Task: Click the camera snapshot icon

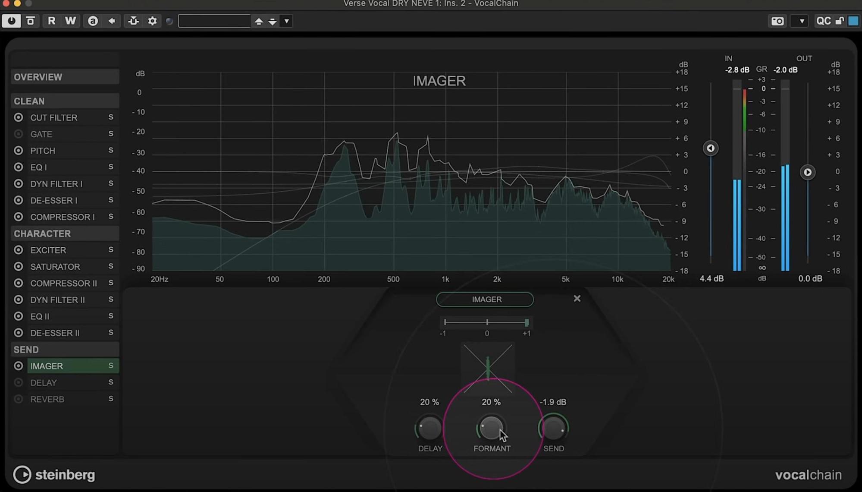Action: [x=777, y=21]
